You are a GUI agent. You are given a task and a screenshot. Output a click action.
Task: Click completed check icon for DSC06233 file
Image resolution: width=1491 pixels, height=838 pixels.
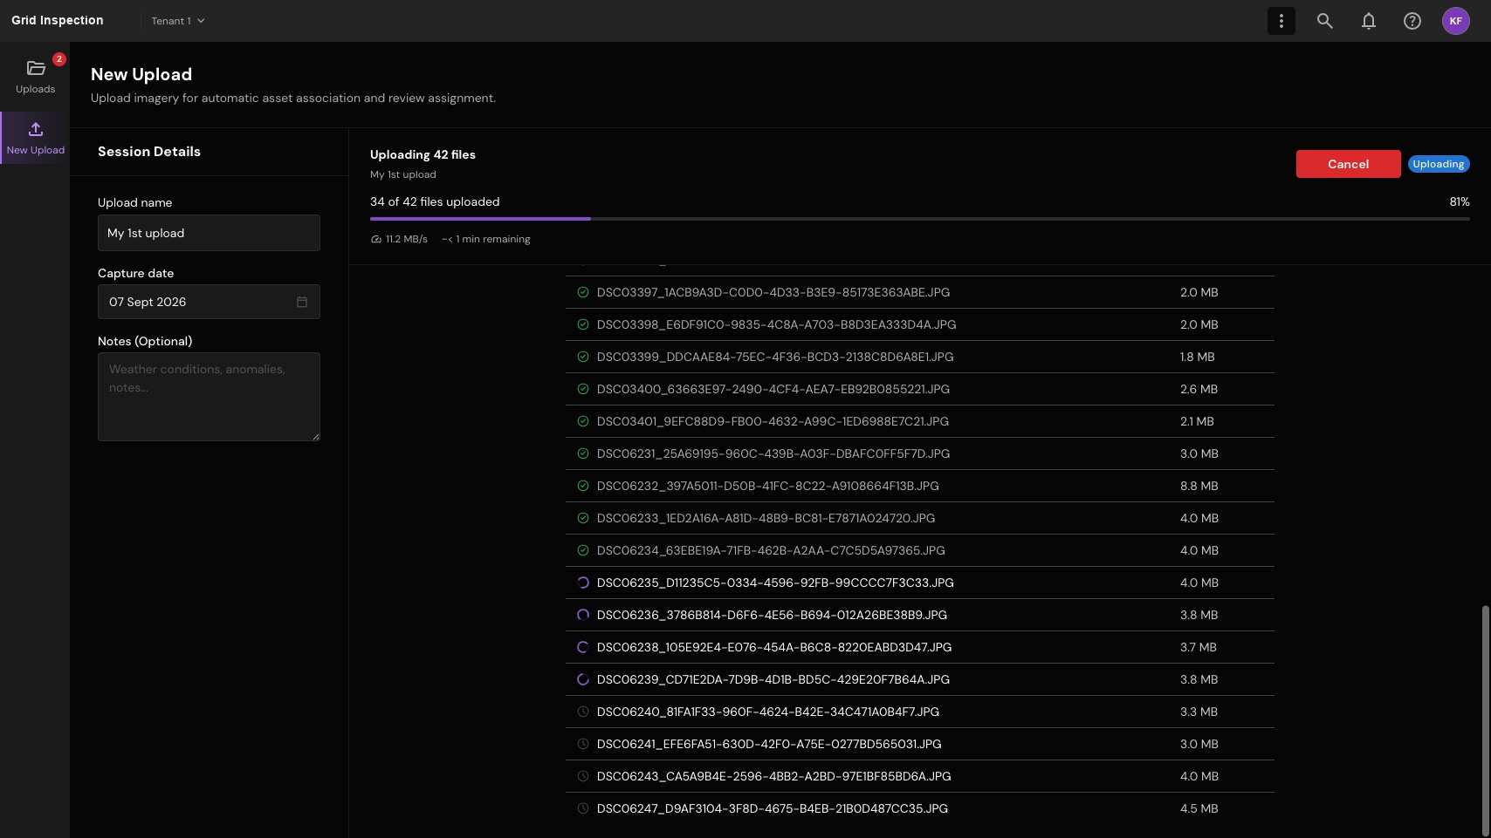pos(582,518)
